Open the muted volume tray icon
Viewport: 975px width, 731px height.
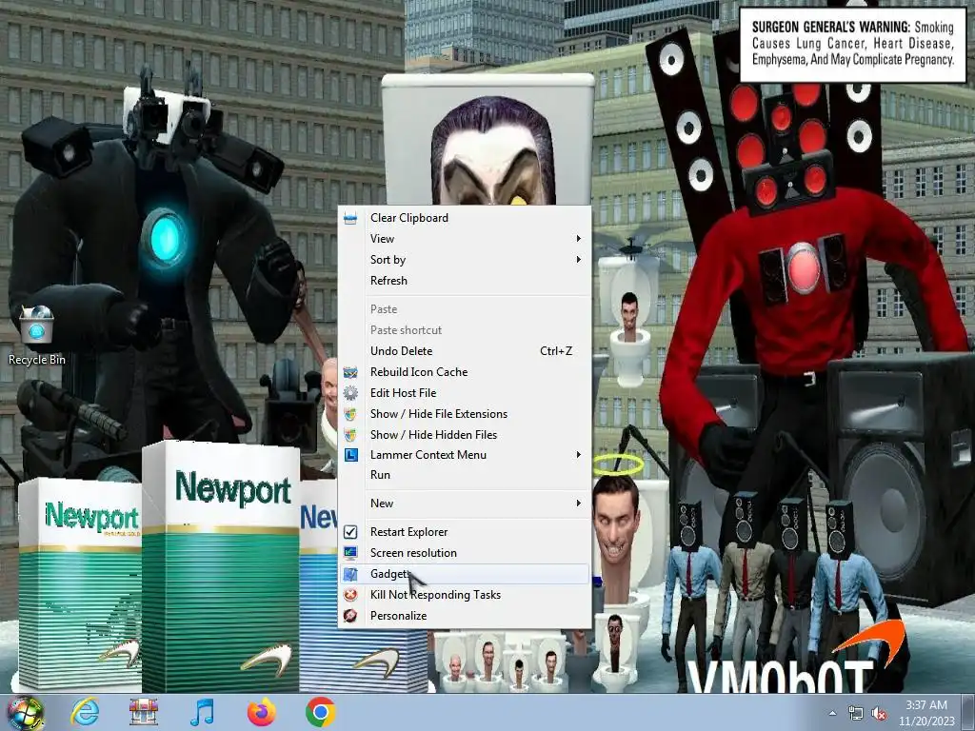pyautogui.click(x=879, y=714)
